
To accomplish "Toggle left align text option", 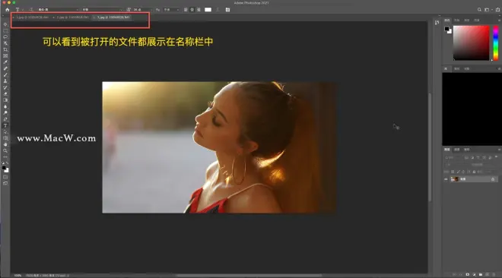I will [186, 10].
